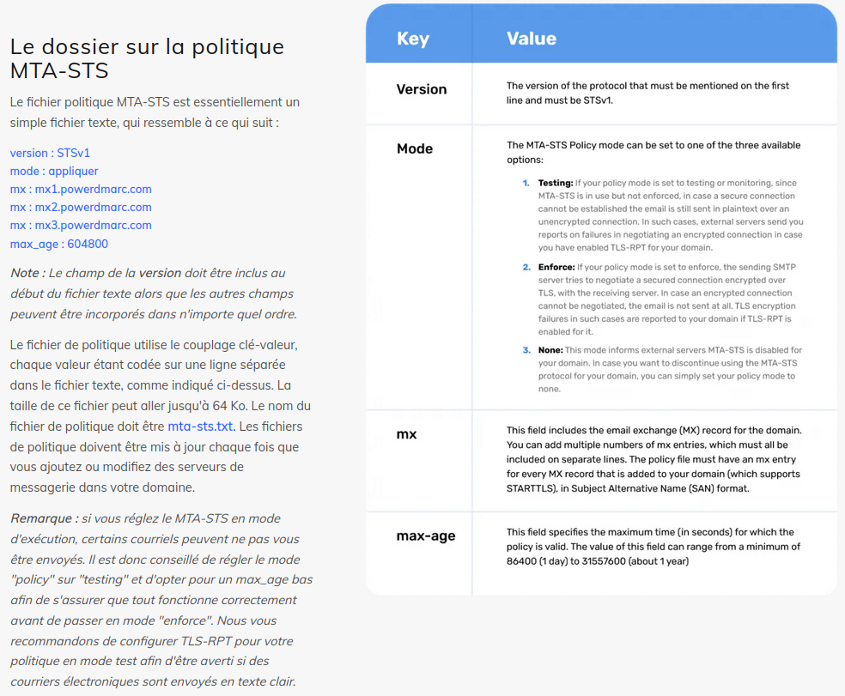
Task: Click the Version row description text
Action: tap(647, 93)
